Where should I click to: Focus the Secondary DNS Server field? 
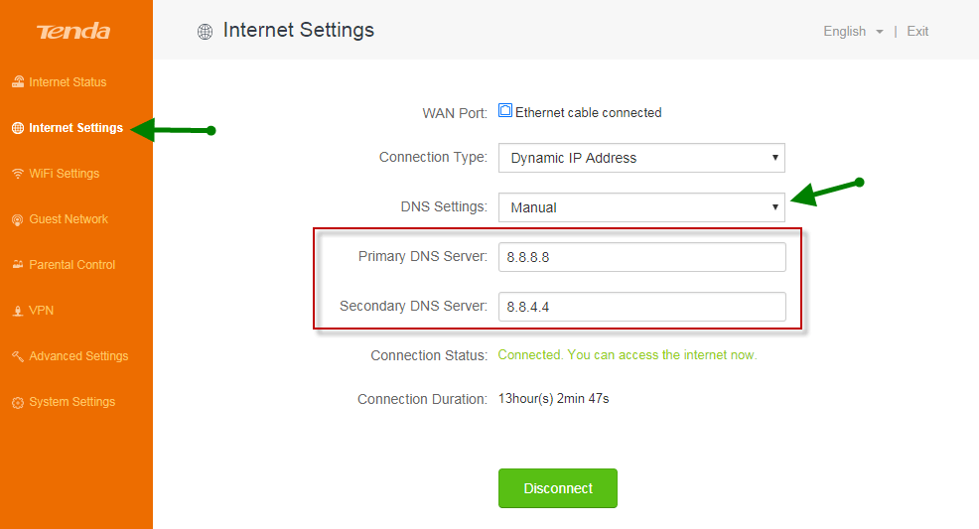641,307
